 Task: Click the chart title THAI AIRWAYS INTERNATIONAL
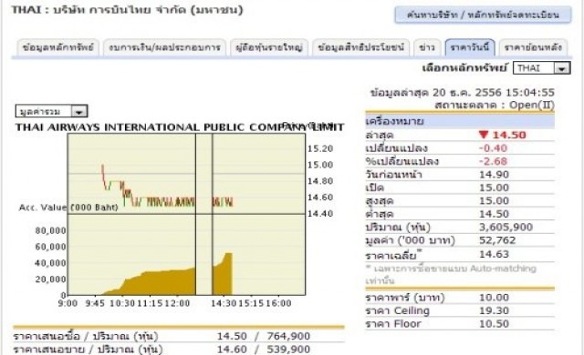[x=180, y=127]
